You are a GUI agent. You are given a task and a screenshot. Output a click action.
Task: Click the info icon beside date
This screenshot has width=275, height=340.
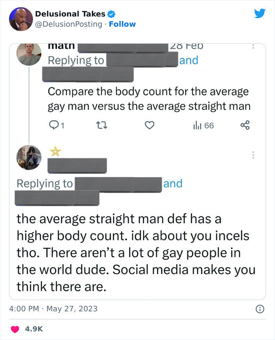pyautogui.click(x=259, y=309)
